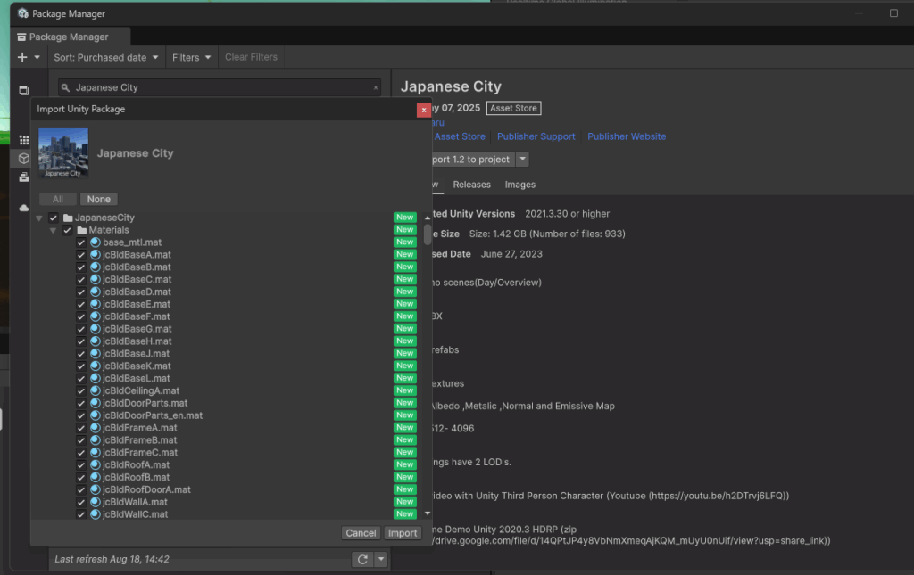Click the material icon beside base_mtl.mat
The image size is (914, 575).
pos(96,242)
